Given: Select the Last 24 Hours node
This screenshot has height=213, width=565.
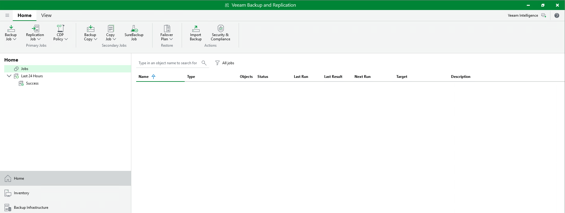Looking at the screenshot, I should pyautogui.click(x=32, y=76).
